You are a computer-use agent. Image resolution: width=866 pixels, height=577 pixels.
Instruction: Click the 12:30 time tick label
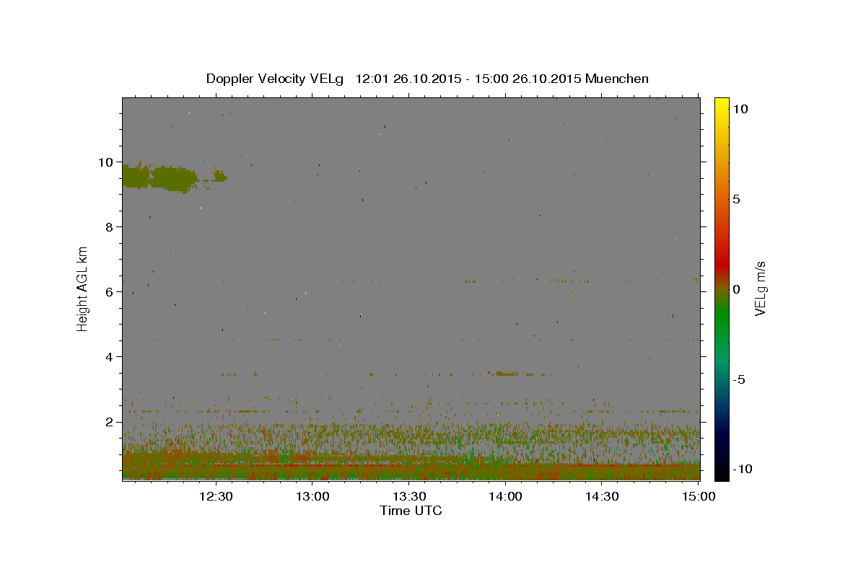click(x=215, y=496)
